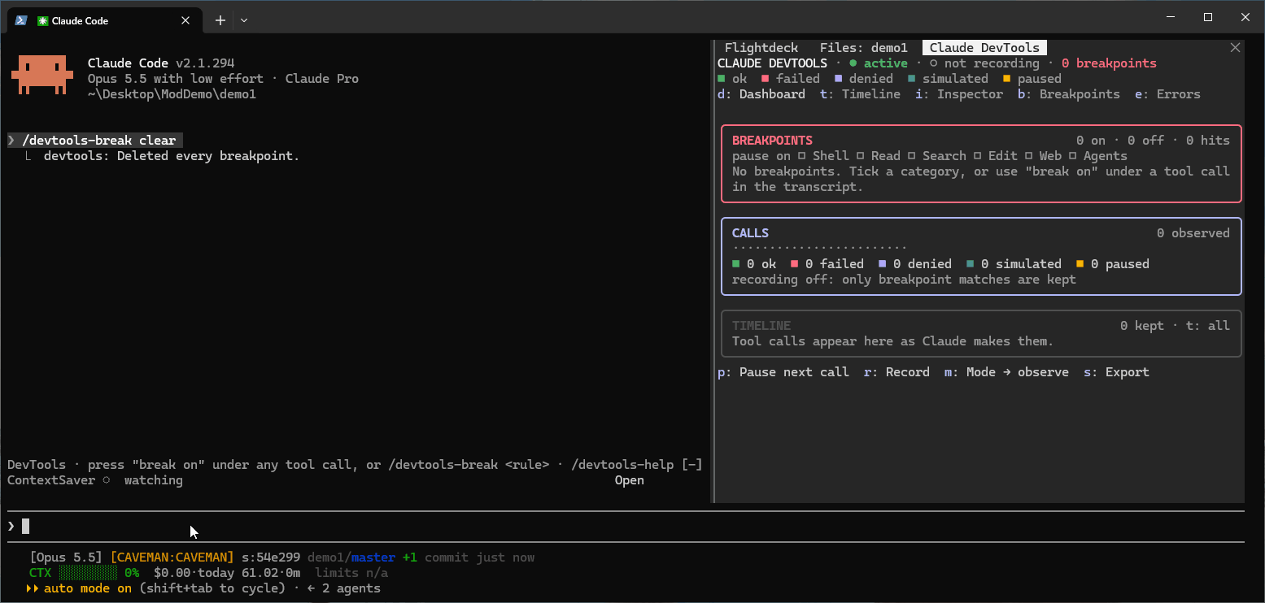Click the "master" branch name in status line
The width and height of the screenshot is (1265, 603).
(373, 557)
